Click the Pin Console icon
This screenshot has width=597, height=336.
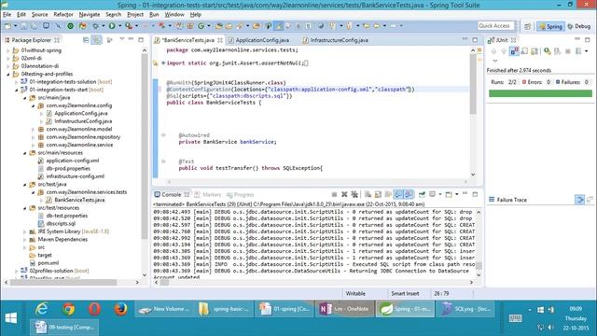[422, 194]
